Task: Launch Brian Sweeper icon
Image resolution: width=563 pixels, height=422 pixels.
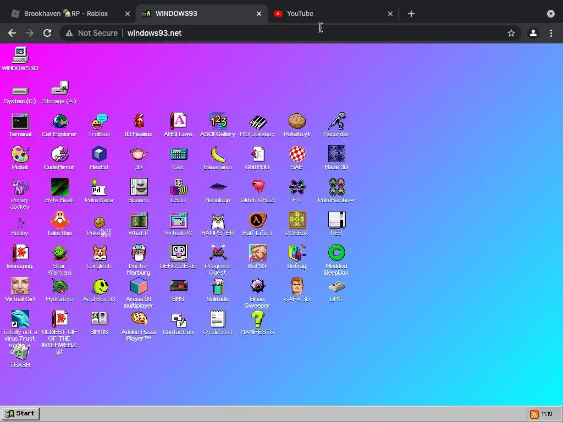Action: [257, 293]
